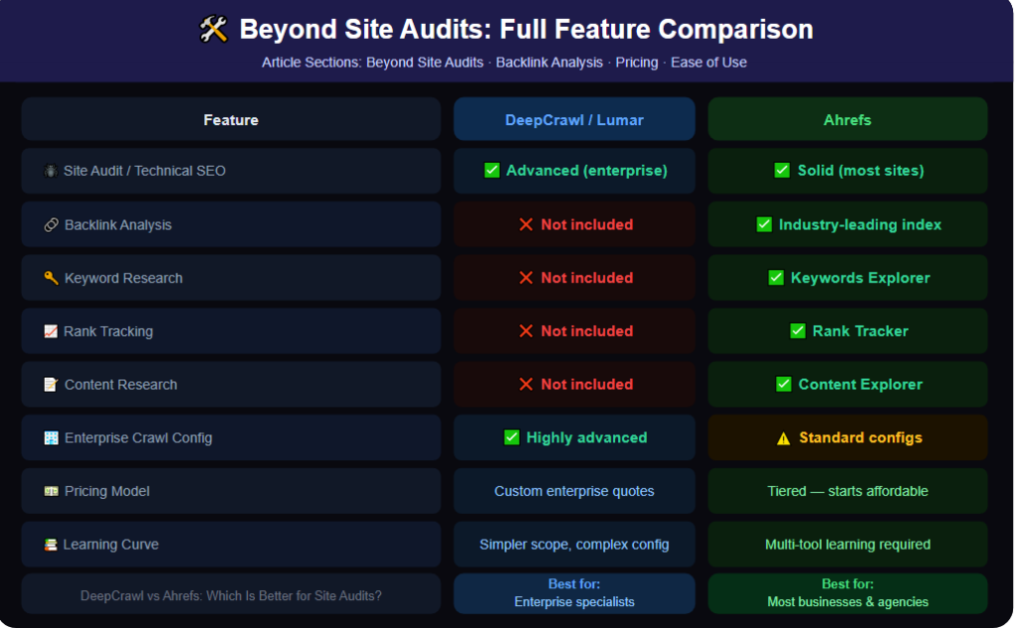
Task: Click Not included in Rank Tracking row
Action: 587,331
